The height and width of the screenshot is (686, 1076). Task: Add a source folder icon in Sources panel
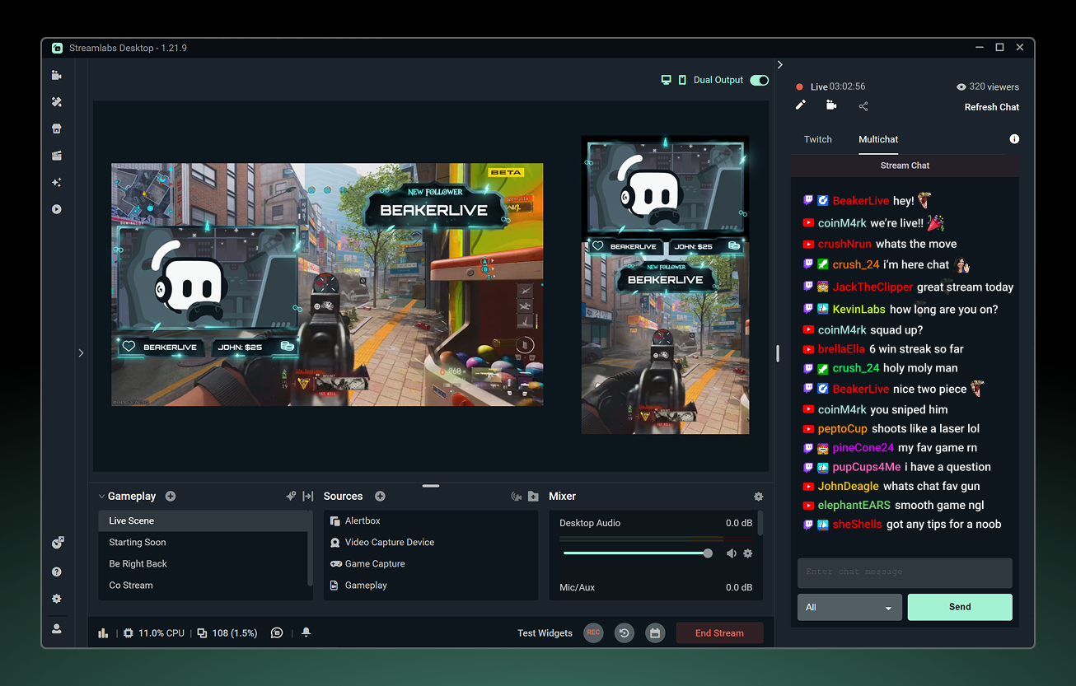click(533, 497)
